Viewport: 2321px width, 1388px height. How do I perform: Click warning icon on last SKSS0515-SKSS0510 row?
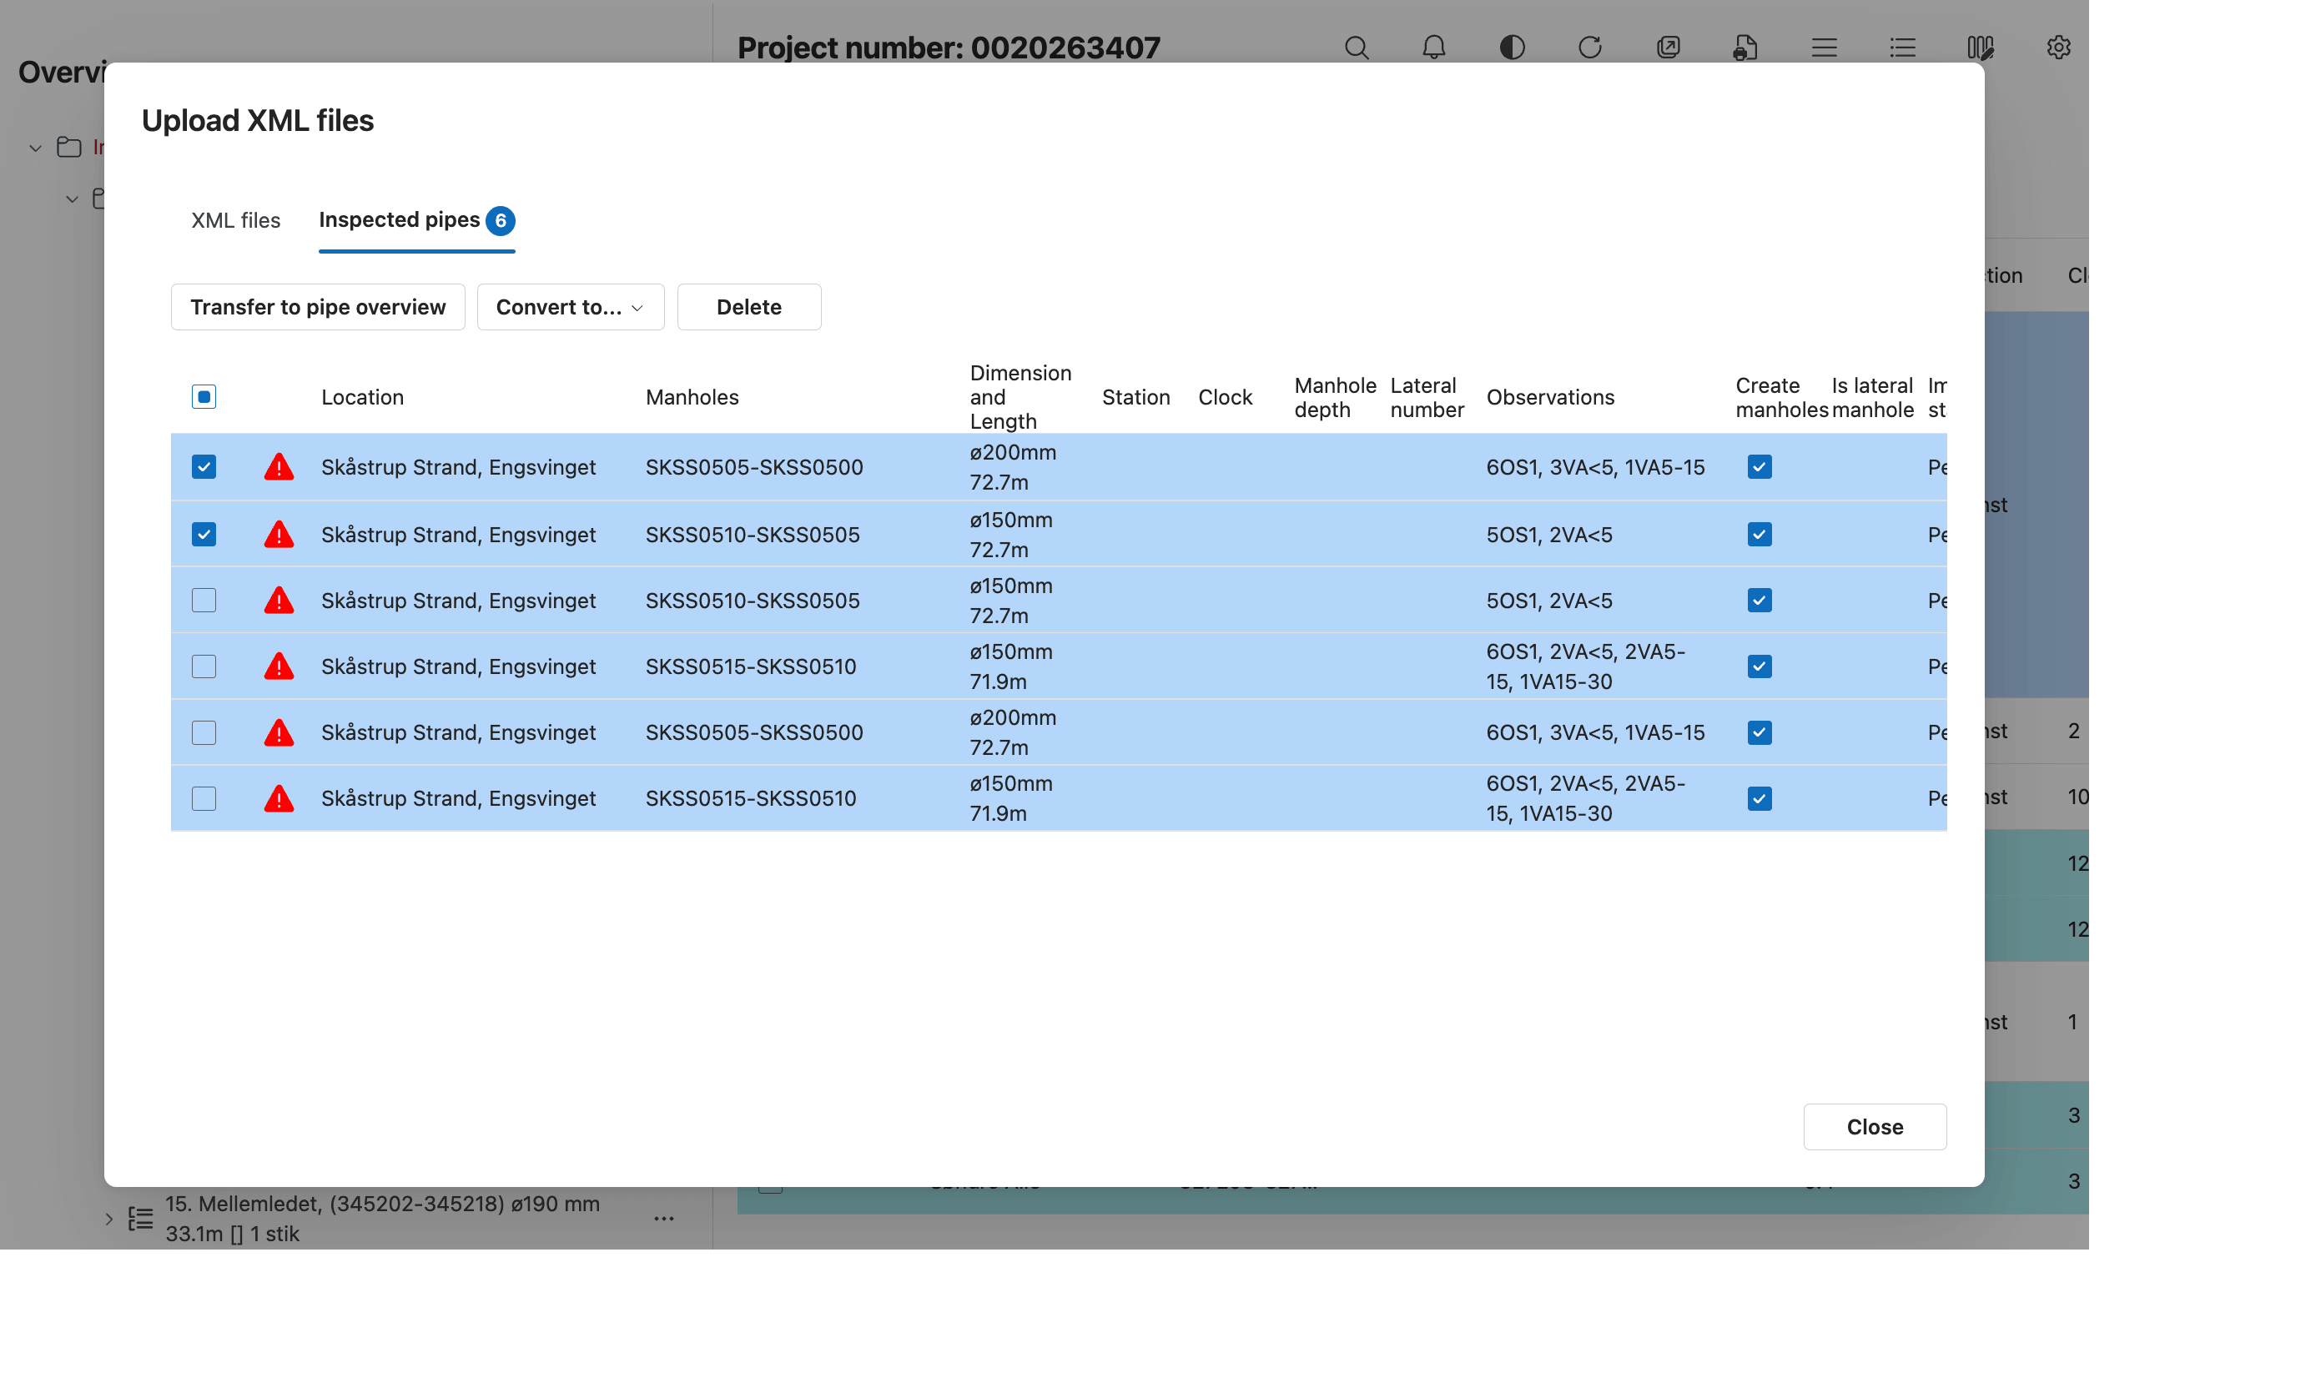[x=279, y=797]
